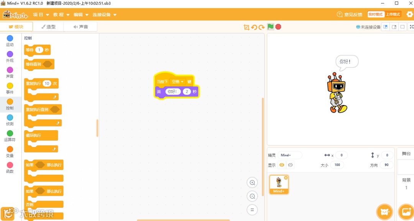Switch to side stage layout
This screenshot has height=221, width=414.
tap(394, 27)
